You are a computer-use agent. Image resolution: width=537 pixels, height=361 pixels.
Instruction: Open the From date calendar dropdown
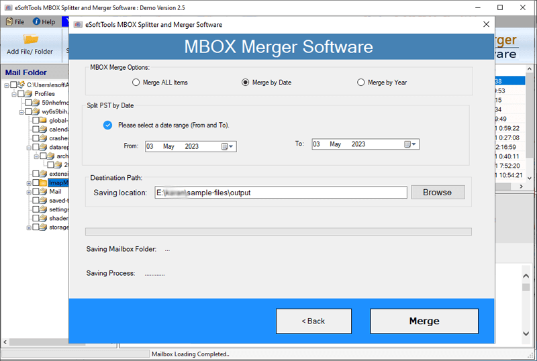point(227,146)
